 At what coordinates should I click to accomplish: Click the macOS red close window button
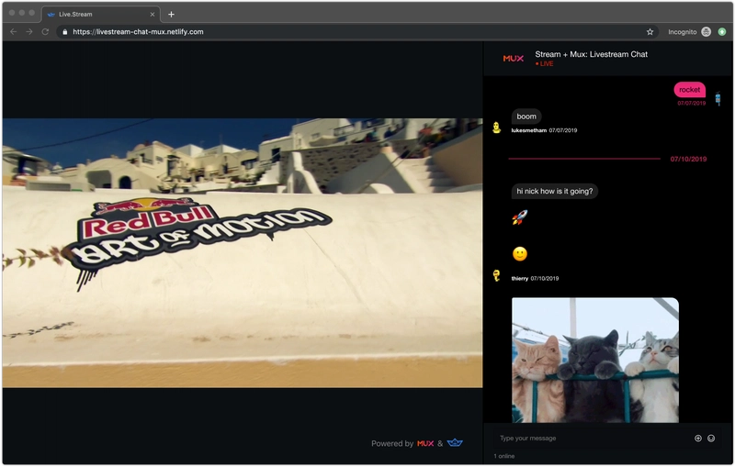click(12, 13)
